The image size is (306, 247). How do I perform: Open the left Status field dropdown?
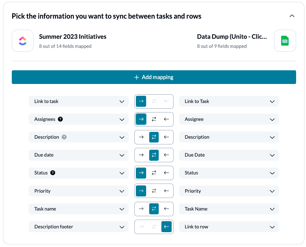78,173
